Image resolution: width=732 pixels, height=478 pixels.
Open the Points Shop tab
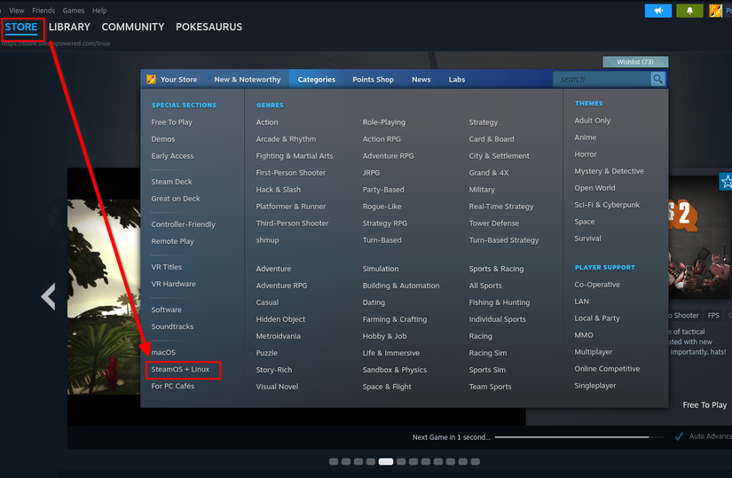click(x=373, y=79)
